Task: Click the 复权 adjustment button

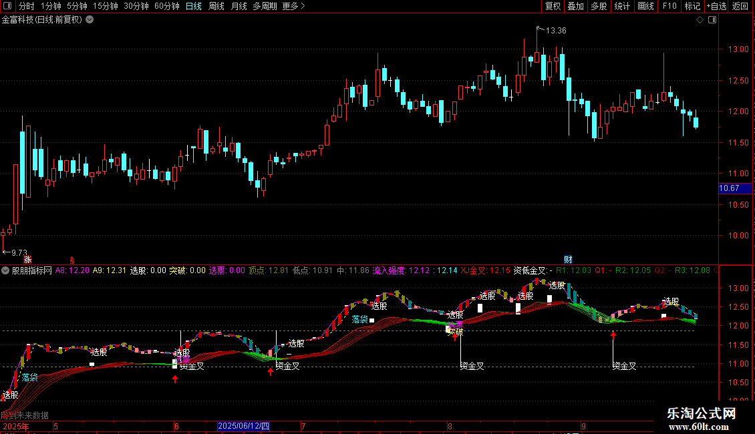Action: 553,6
